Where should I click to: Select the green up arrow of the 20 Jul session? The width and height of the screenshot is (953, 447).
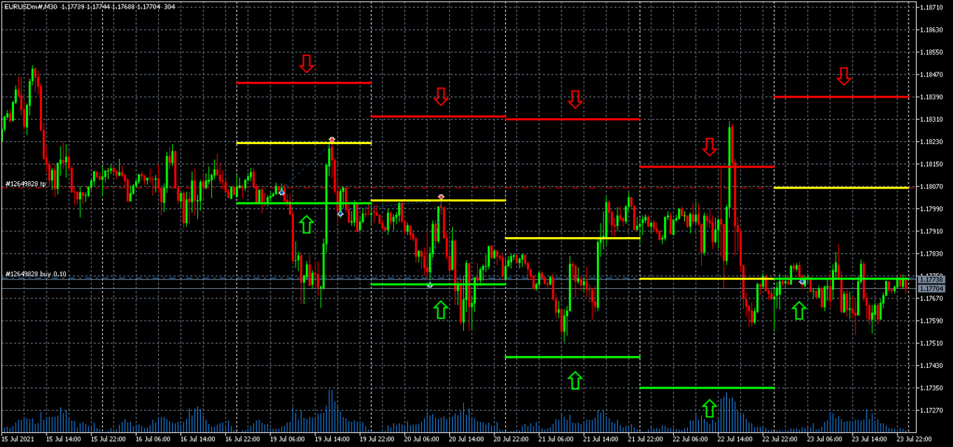pyautogui.click(x=441, y=309)
